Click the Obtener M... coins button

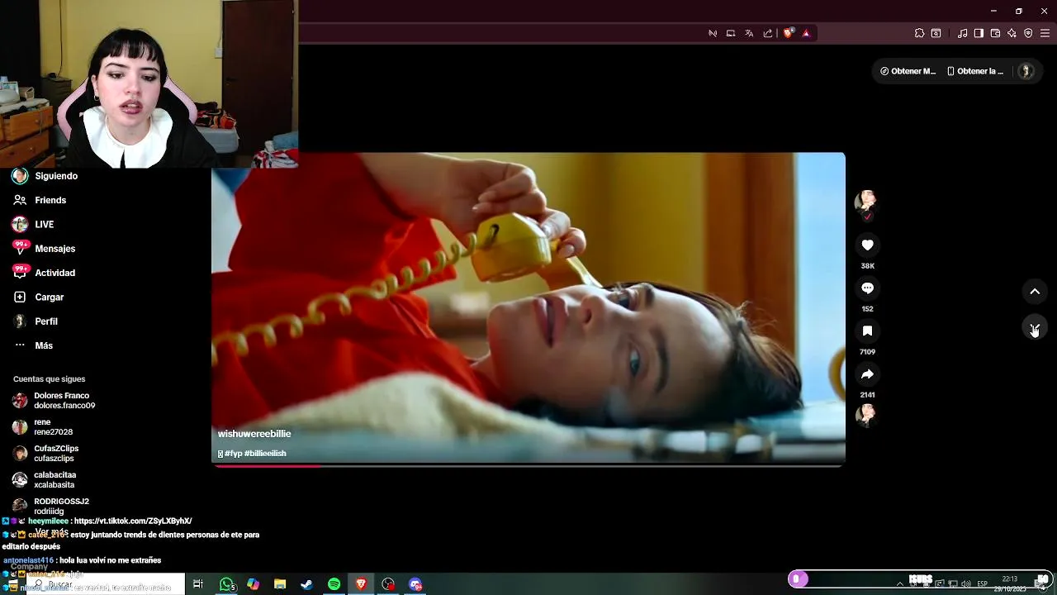[908, 71]
